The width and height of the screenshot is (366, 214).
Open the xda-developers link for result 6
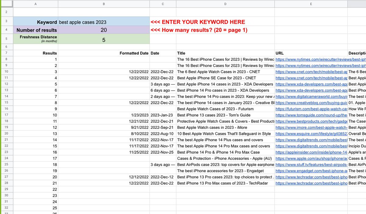point(311,90)
